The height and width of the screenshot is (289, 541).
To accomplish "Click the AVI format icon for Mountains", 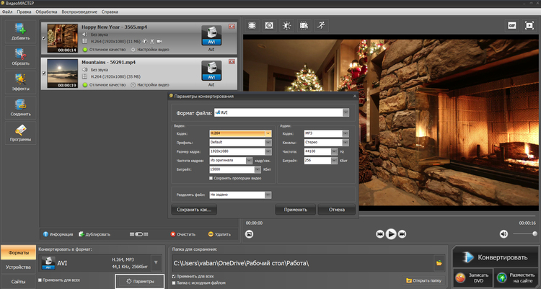I will pyautogui.click(x=211, y=71).
